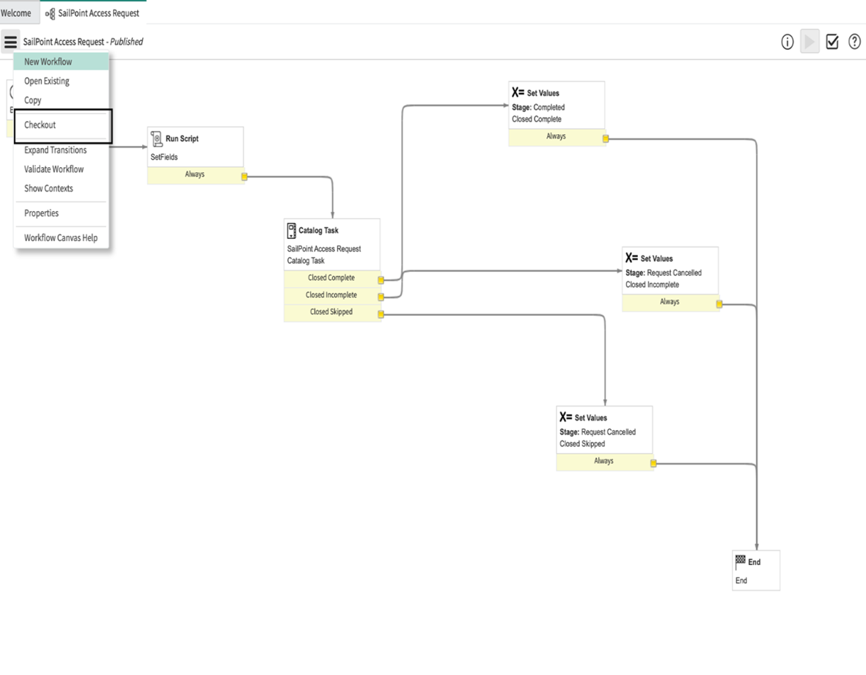Click the workflow info icon
The height and width of the screenshot is (675, 866).
click(787, 42)
